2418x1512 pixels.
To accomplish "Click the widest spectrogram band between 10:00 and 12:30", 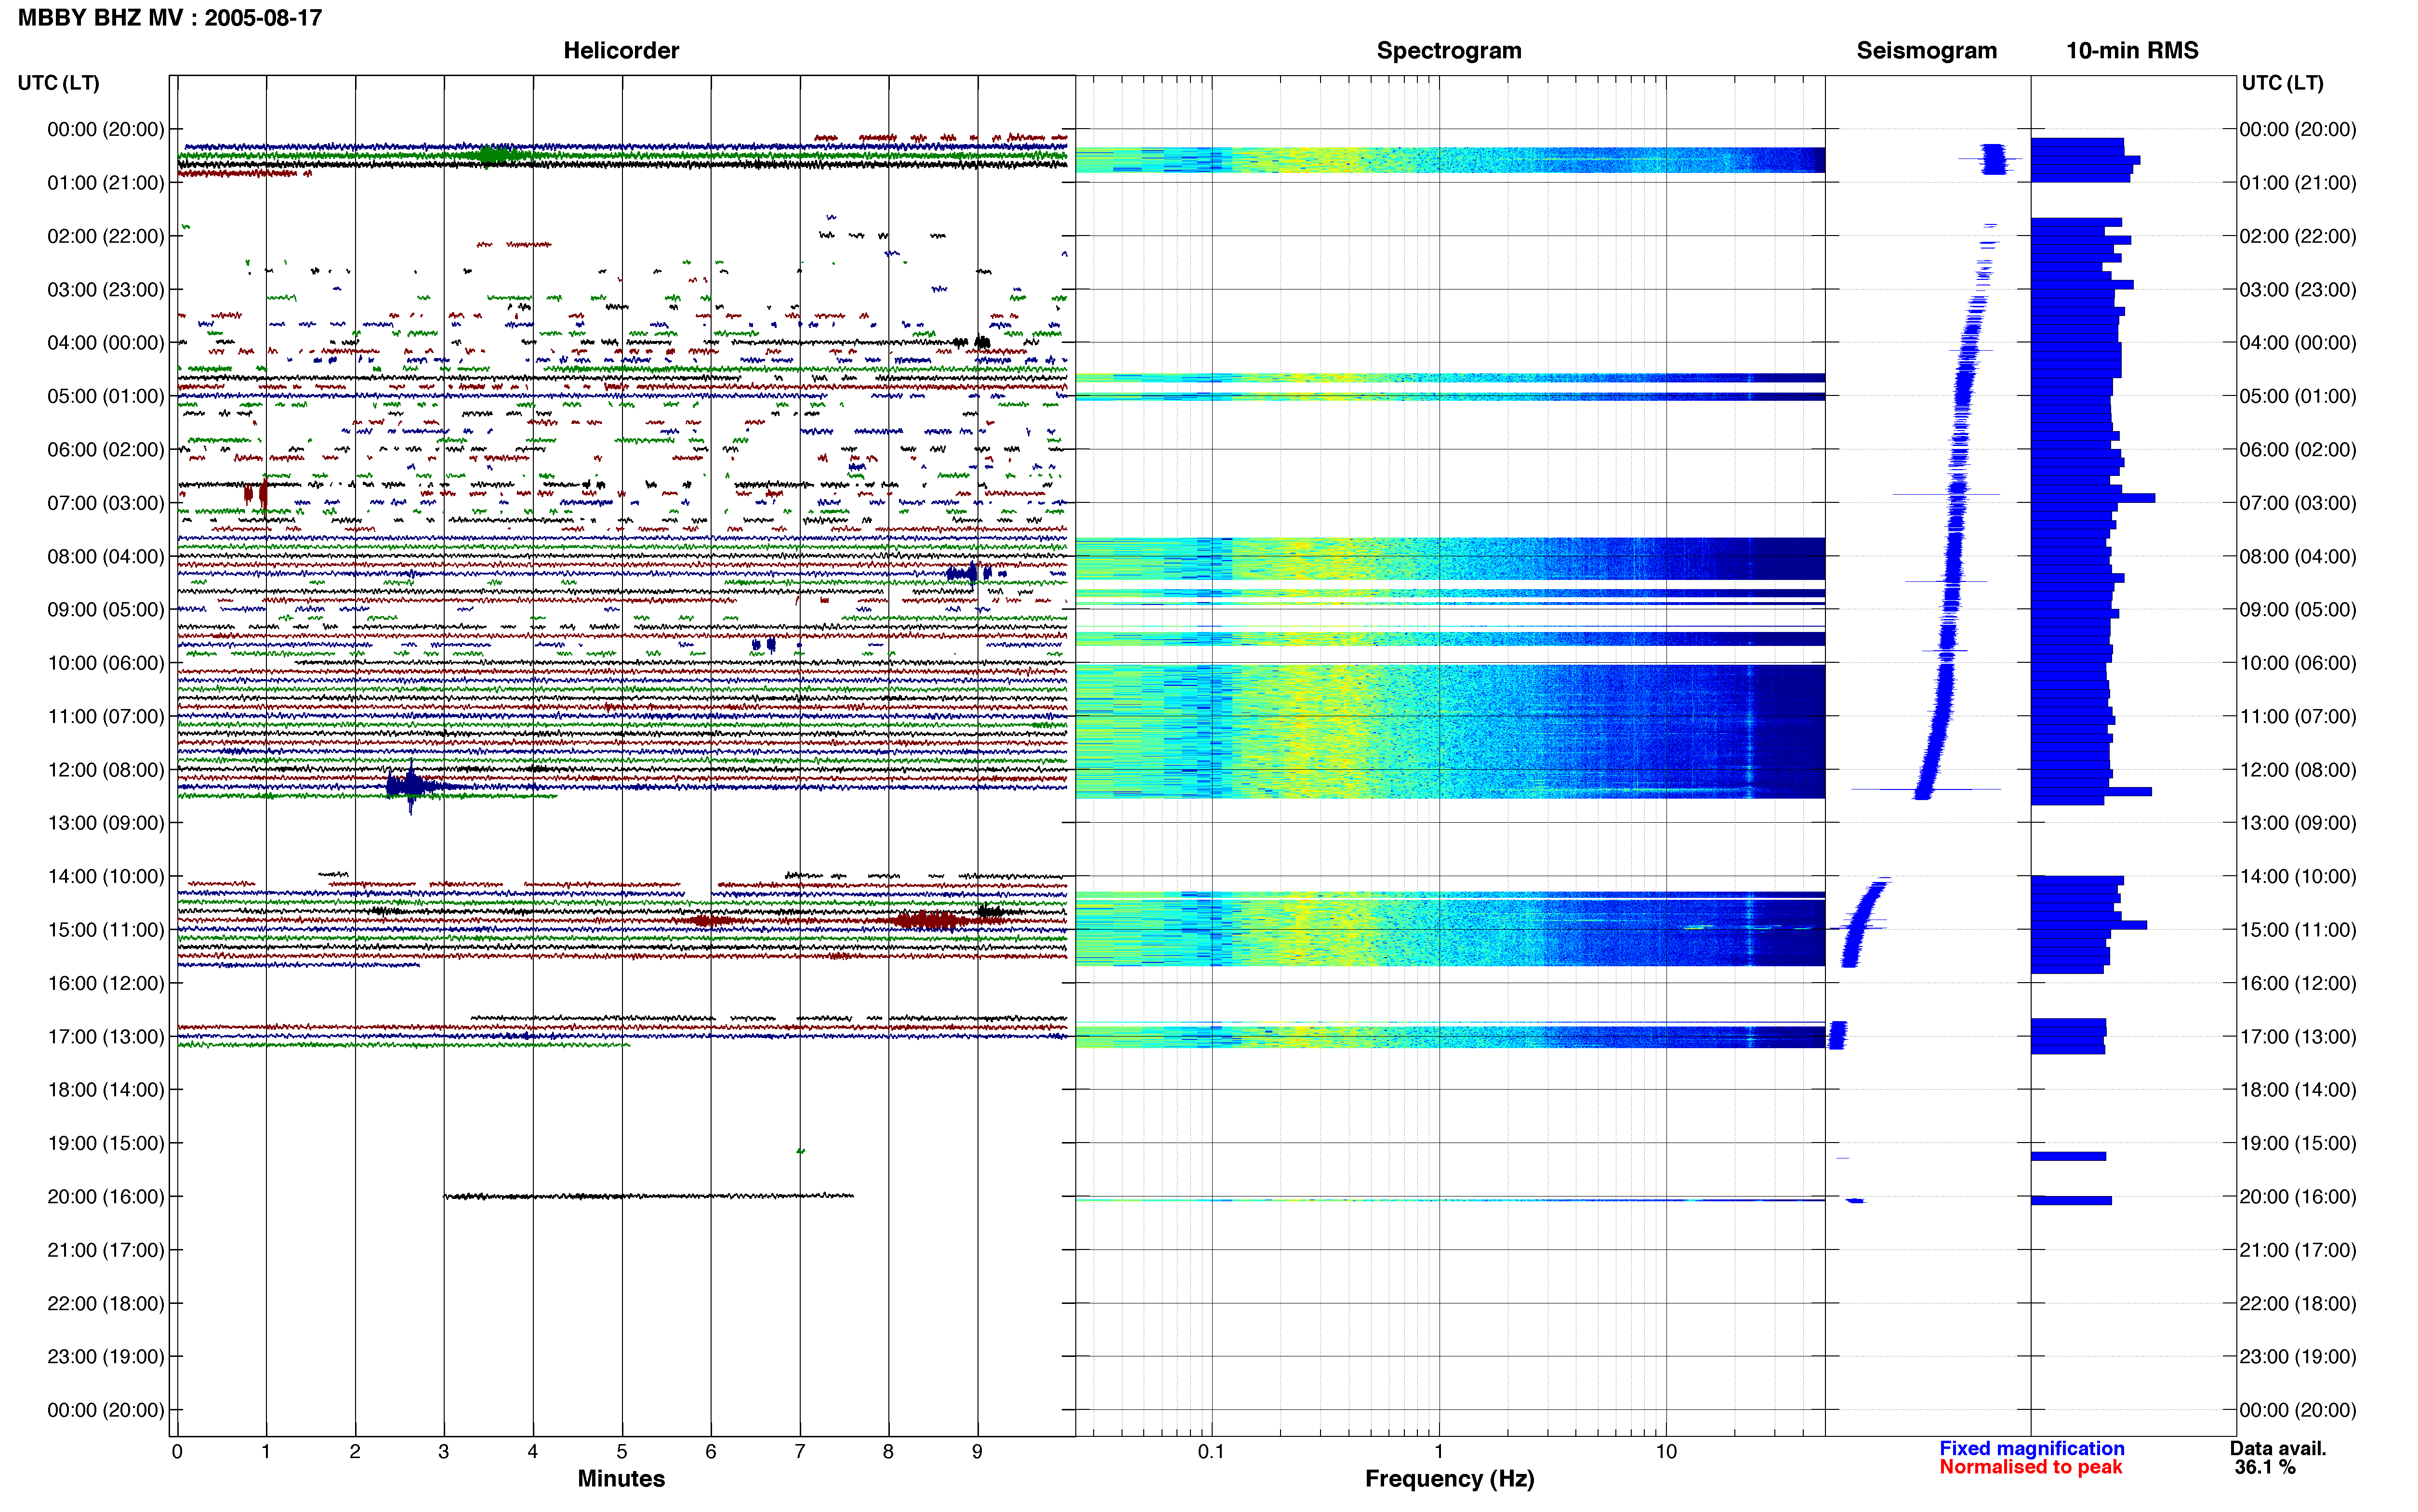I will [x=1450, y=731].
